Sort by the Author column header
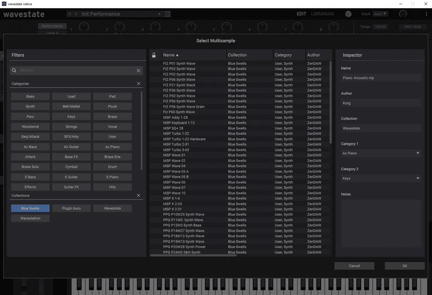Screen dimensions: 432x295 319,55
